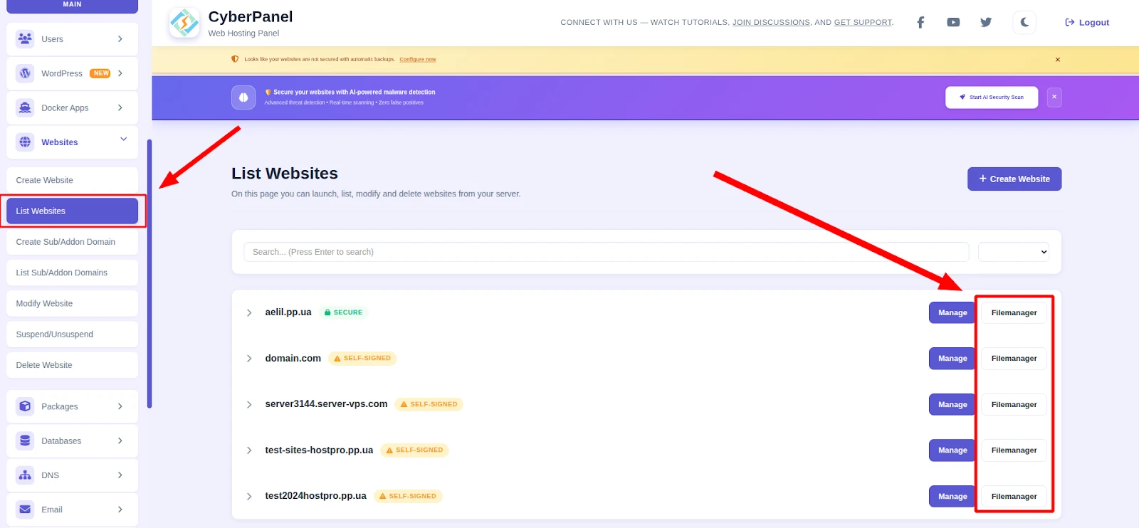The height and width of the screenshot is (528, 1139).
Task: Click the Websites globe icon
Action: pos(25,142)
